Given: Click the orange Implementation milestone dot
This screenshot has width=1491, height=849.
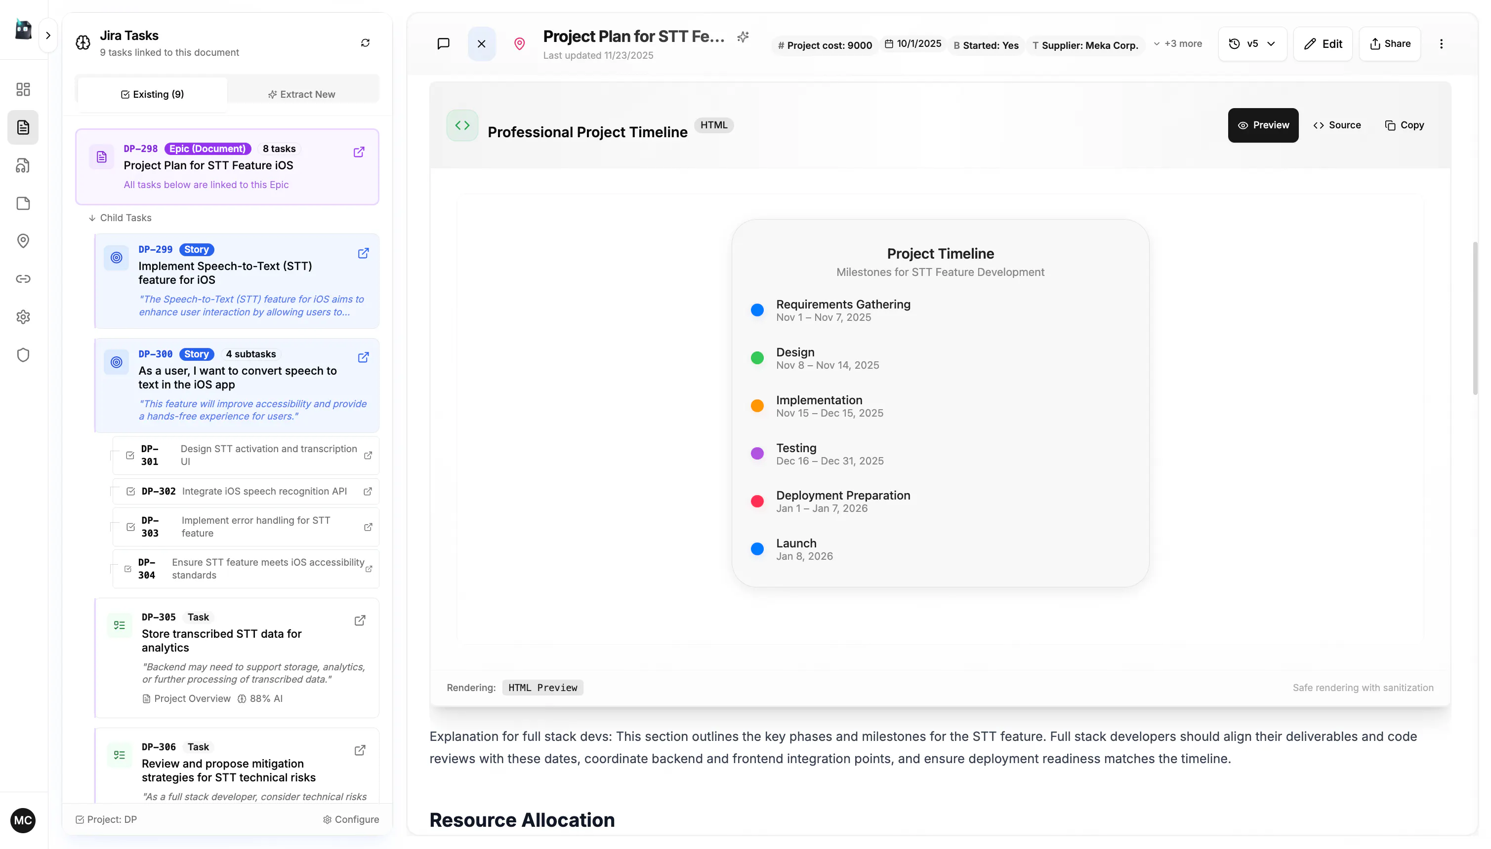Looking at the screenshot, I should (757, 406).
